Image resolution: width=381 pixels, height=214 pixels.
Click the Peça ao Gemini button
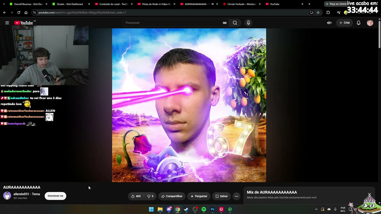(336, 4)
